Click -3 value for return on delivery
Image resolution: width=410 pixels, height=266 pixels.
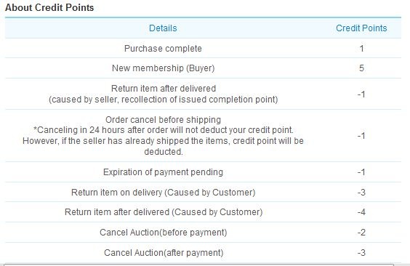(x=361, y=193)
